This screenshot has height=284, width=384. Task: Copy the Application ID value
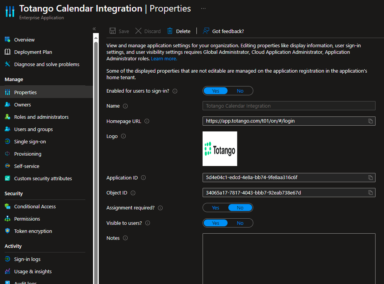tap(370, 178)
